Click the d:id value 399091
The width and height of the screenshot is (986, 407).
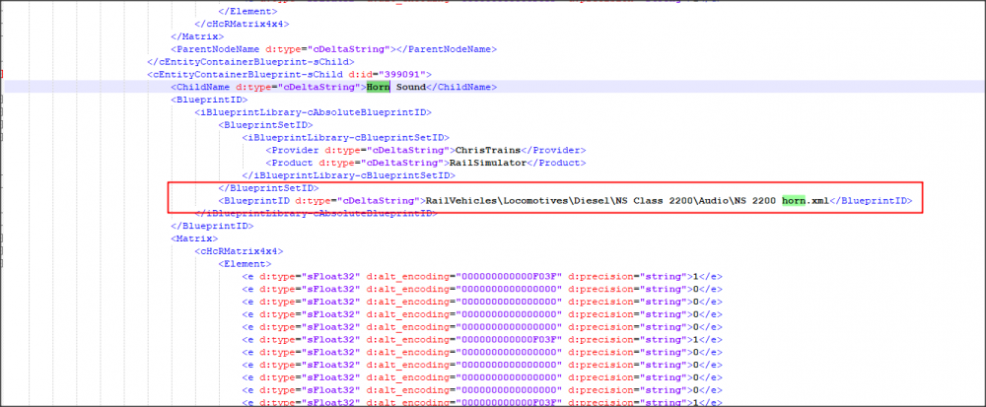point(407,74)
